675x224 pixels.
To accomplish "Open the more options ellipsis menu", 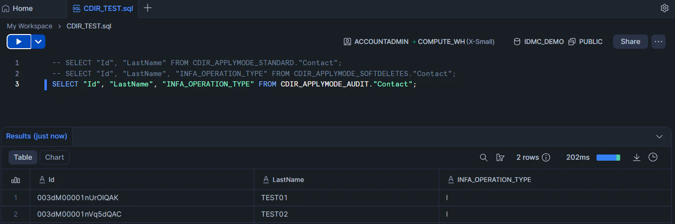I will point(658,42).
